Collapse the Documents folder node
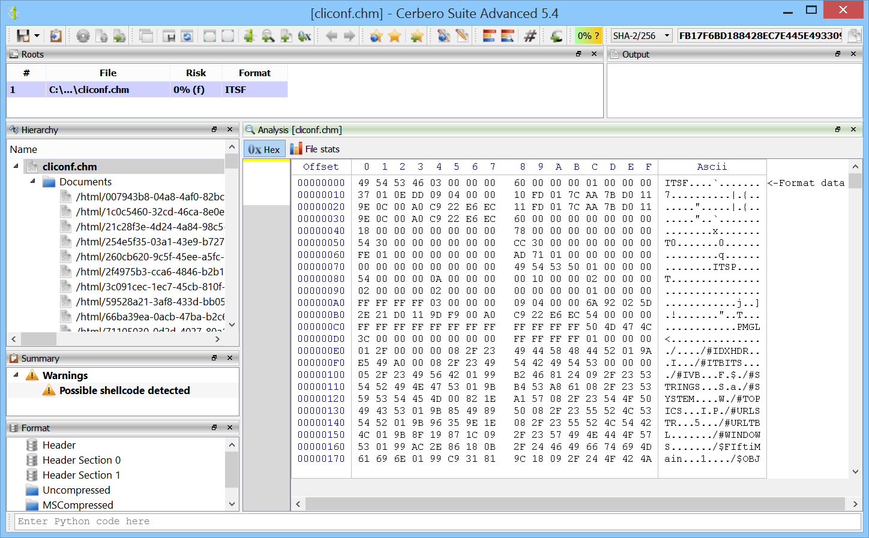 point(32,181)
